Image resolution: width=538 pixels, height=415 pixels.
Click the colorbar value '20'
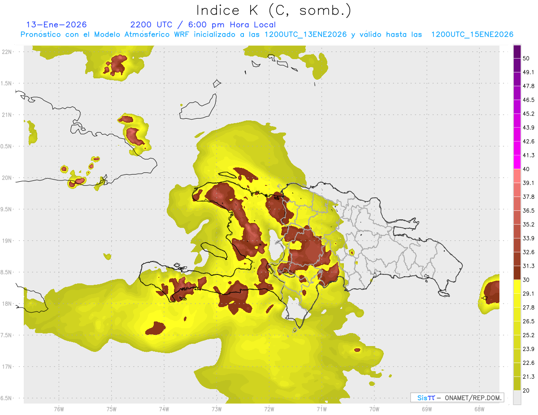[526, 390]
